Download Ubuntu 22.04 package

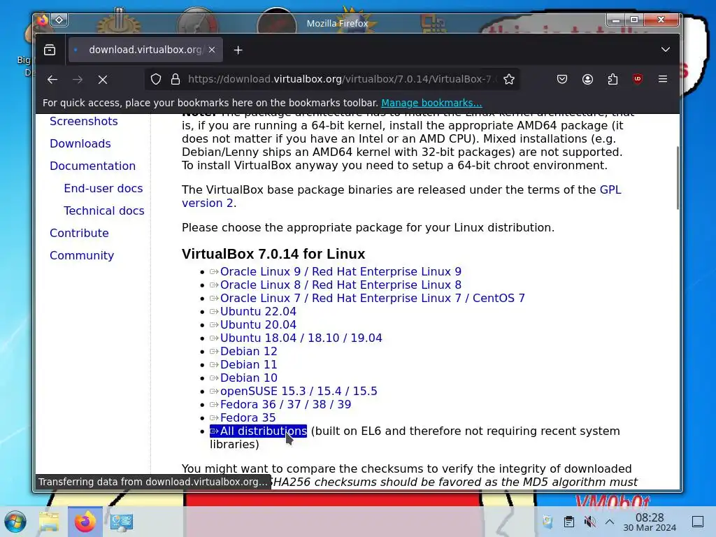pos(258,311)
